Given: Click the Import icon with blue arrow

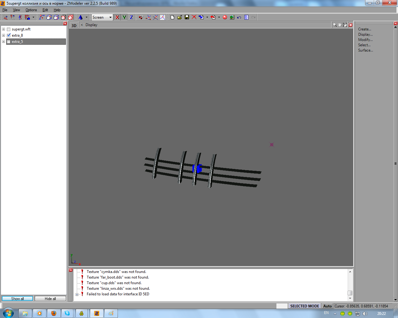Looking at the screenshot, I should click(x=201, y=17).
